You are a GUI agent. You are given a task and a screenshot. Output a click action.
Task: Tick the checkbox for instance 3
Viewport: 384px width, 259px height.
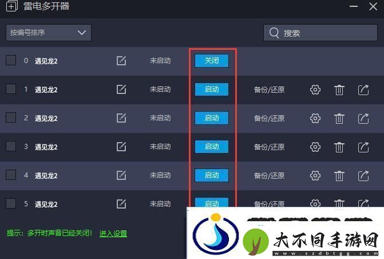11,146
